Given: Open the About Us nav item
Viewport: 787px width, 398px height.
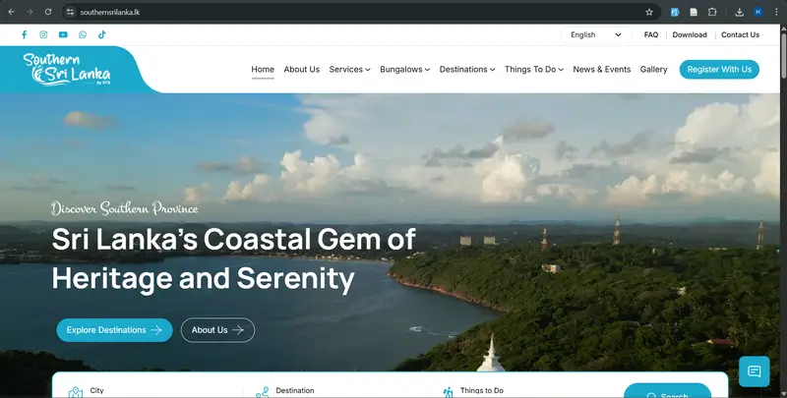Looking at the screenshot, I should (x=302, y=69).
